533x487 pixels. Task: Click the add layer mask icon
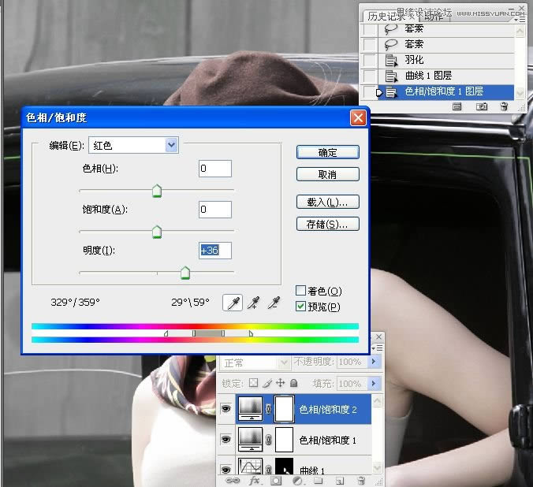click(x=276, y=480)
